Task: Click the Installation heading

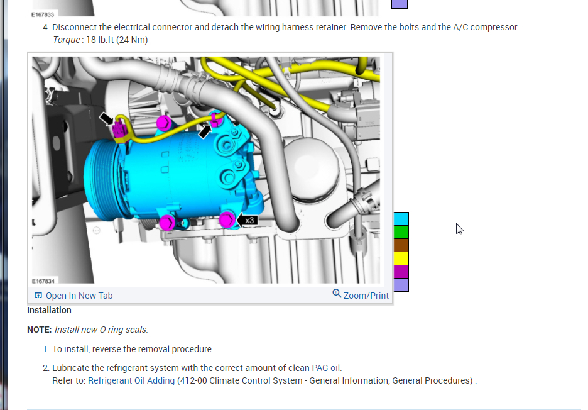Action: pyautogui.click(x=49, y=310)
